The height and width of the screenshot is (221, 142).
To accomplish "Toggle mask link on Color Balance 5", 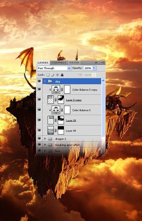I will point(62,110).
